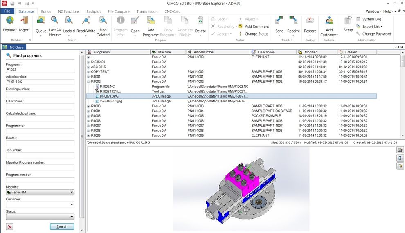Collapse the R1002 program tree node
This screenshot has height=233, width=405.
(x=88, y=82)
